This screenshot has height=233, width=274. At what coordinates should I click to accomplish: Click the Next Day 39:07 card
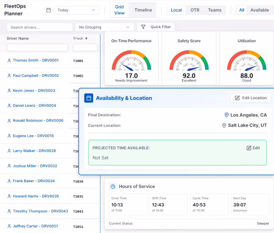pyautogui.click(x=250, y=204)
